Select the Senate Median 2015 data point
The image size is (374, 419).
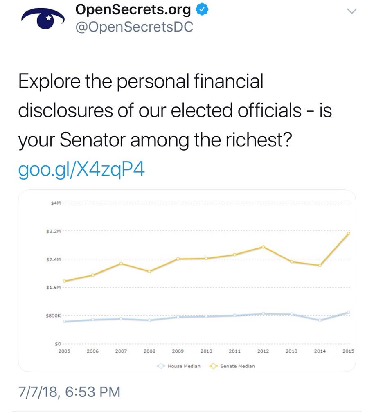[349, 233]
